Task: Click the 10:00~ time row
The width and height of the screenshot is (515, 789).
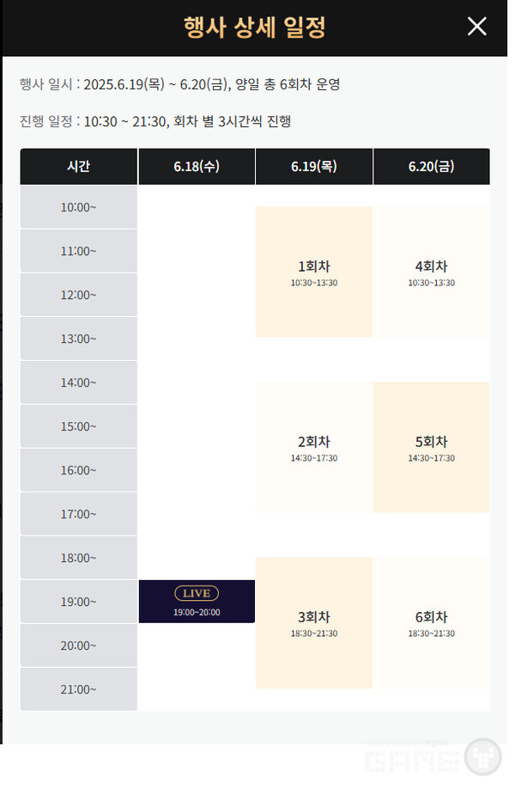Action: click(x=79, y=207)
